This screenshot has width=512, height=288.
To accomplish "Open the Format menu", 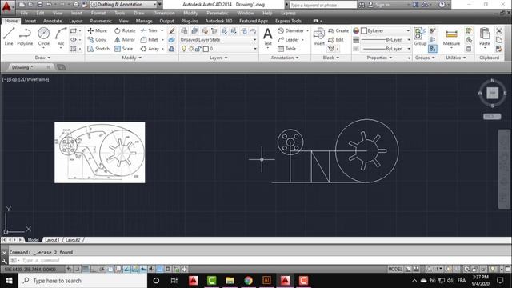I will [98, 13].
